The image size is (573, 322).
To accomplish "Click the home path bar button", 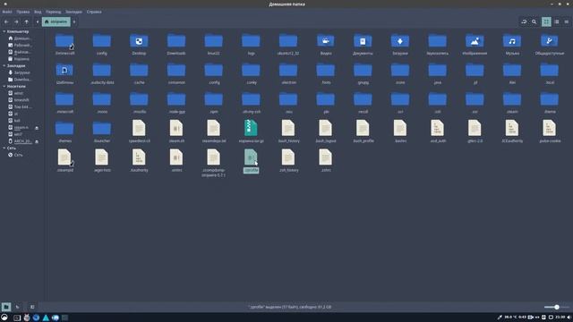I will [x=56, y=21].
